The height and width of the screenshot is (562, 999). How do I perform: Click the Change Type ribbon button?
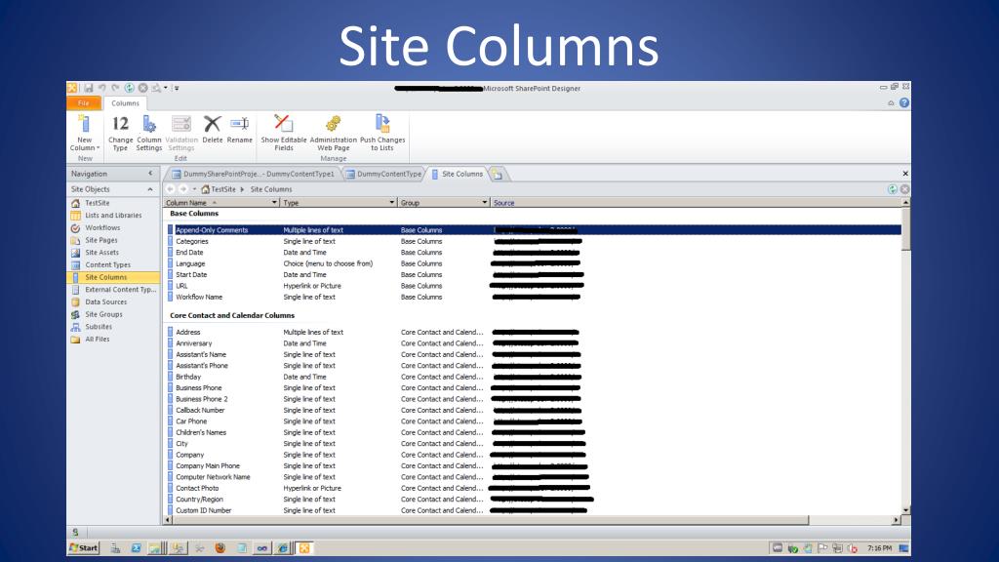(120, 133)
